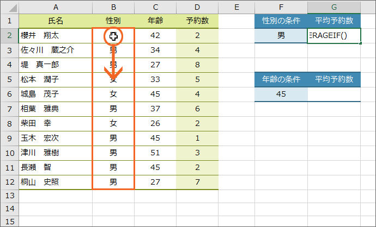
Task: Select column D header
Action: coord(197,7)
